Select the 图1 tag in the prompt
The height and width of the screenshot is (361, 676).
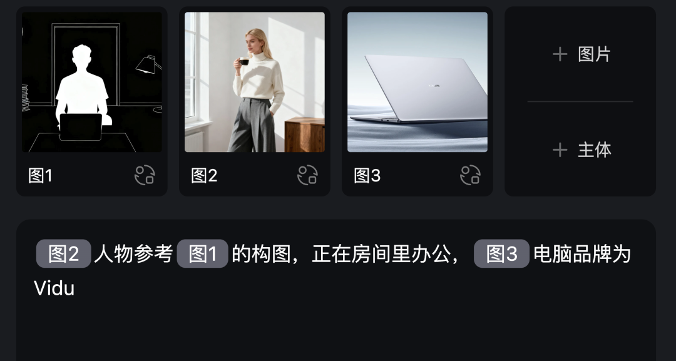[x=202, y=254]
